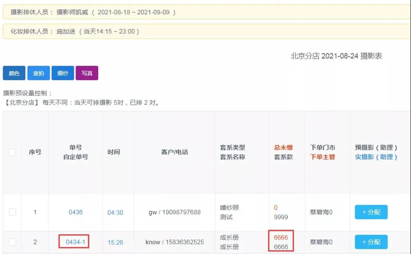411x254 pixels.
Task: Click the purple 写真 button
Action: click(87, 73)
